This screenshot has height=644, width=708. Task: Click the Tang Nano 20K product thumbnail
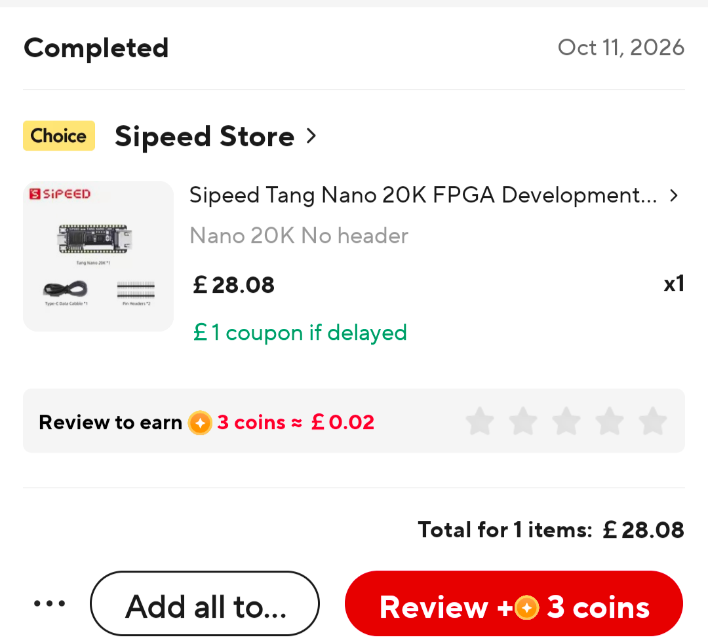click(98, 256)
